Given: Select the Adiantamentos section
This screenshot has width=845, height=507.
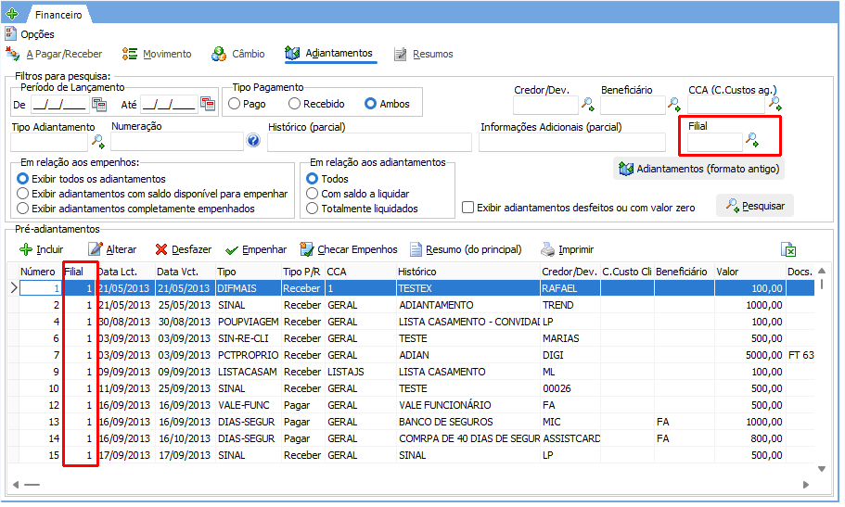Looking at the screenshot, I should [x=329, y=54].
